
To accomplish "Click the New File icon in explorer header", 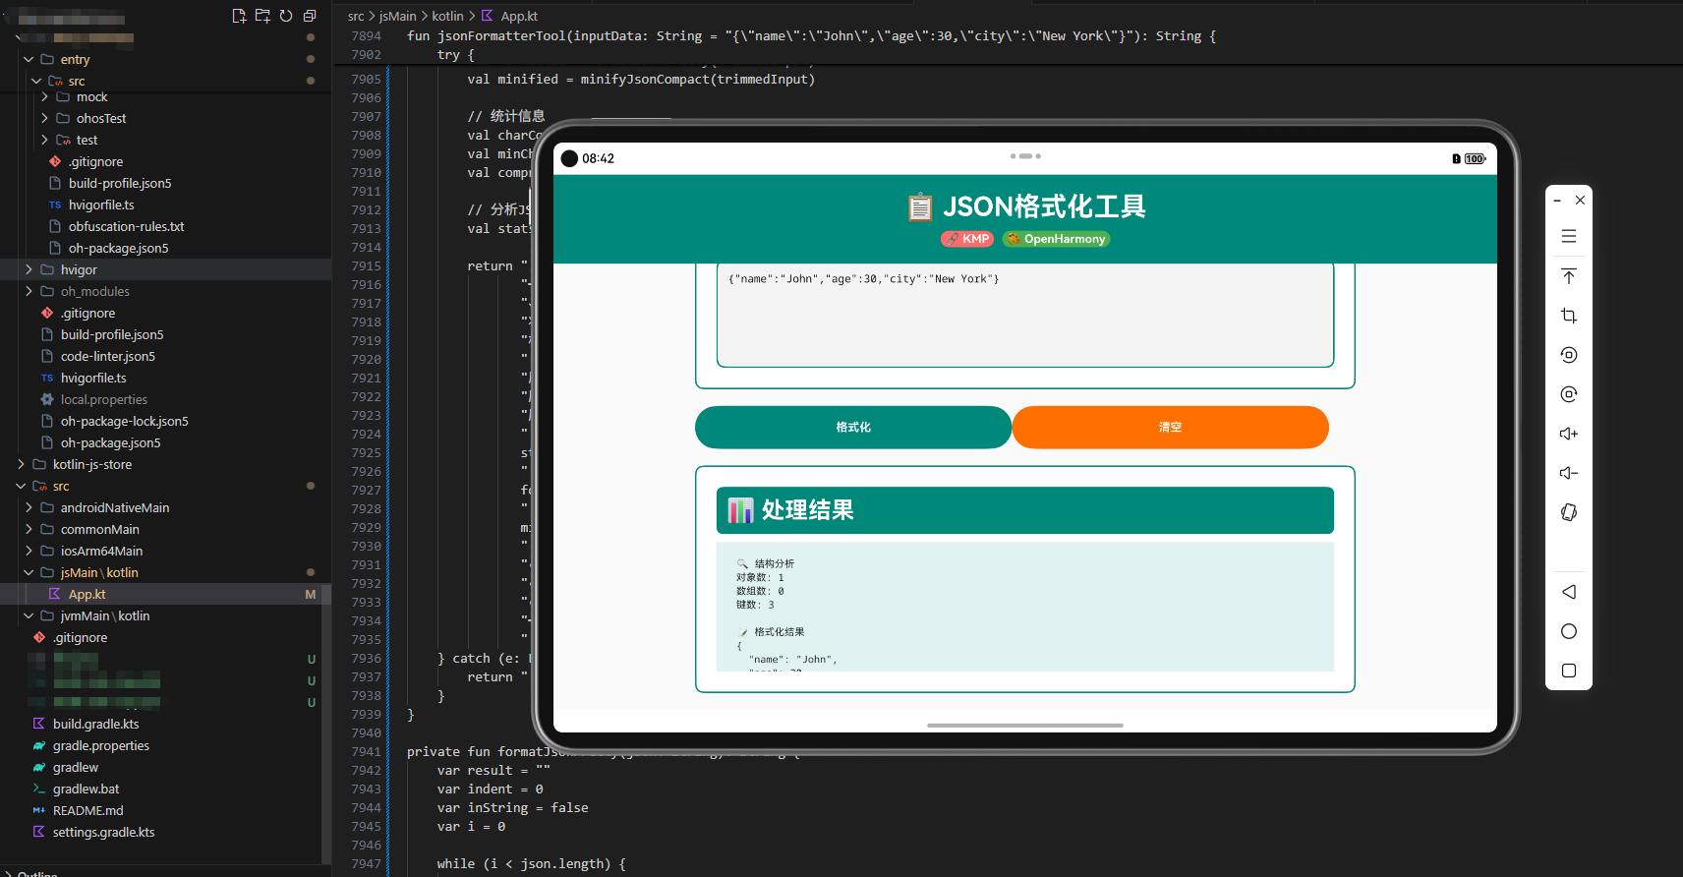I will (x=239, y=16).
